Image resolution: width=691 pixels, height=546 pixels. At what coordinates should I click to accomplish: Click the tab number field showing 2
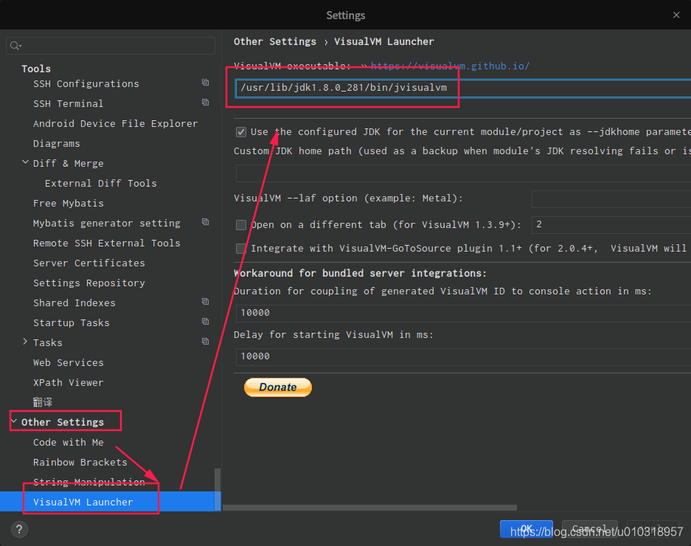point(611,225)
